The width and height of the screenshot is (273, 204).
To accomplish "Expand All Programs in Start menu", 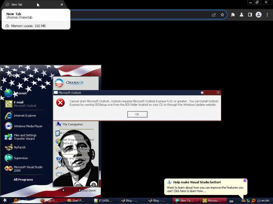I will [23, 180].
